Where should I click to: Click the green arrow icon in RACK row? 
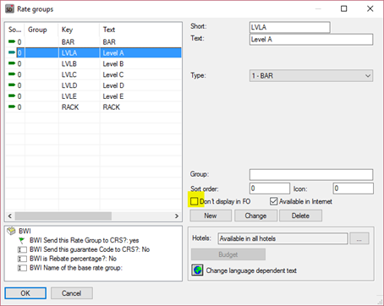12,107
